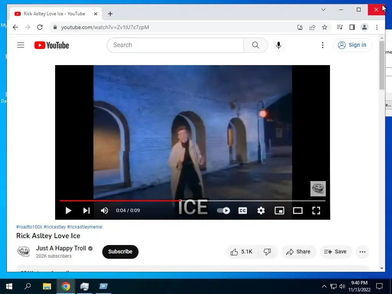Open Windows Start menu
This screenshot has height=294, width=392.
[9, 286]
